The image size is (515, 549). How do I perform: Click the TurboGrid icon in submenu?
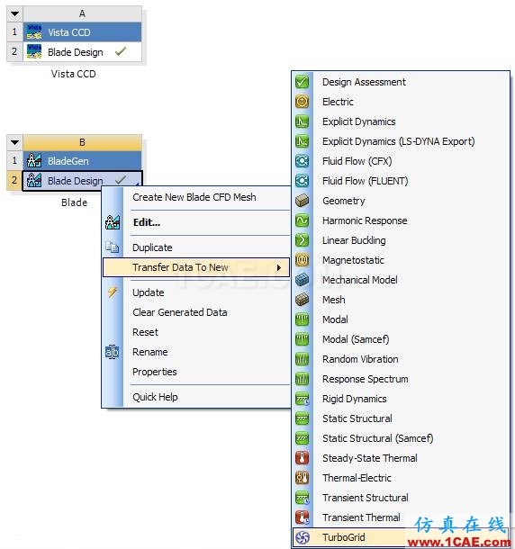pyautogui.click(x=302, y=537)
